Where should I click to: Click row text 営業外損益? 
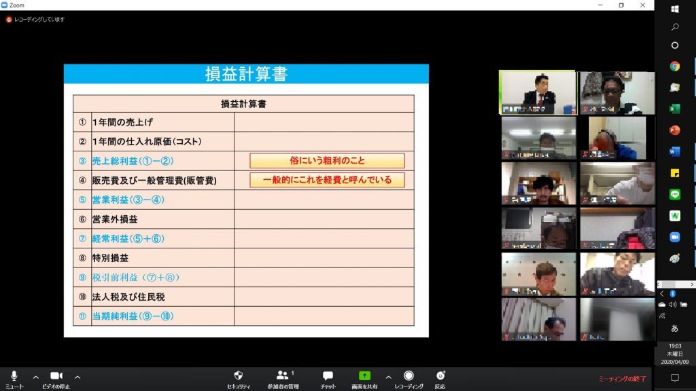(115, 219)
